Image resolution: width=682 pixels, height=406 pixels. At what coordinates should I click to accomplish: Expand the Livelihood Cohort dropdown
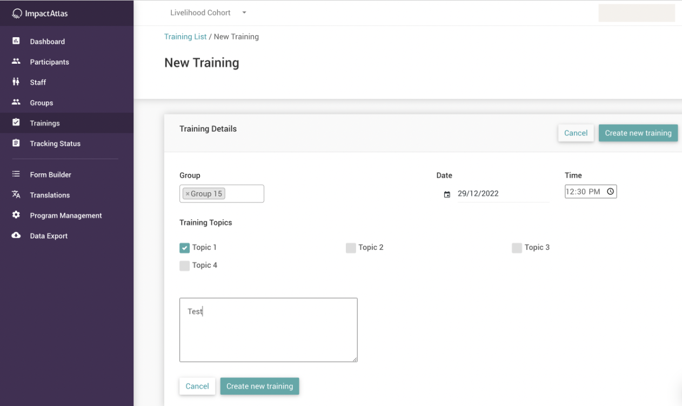[244, 13]
